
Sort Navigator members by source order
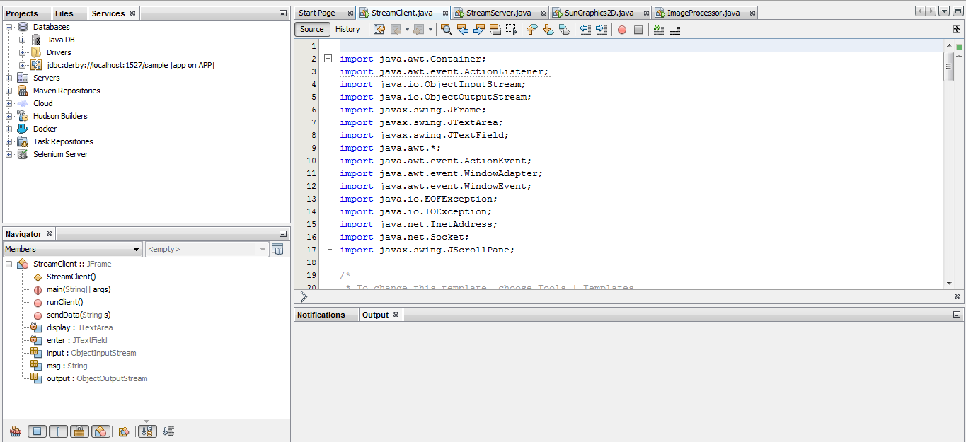pyautogui.click(x=168, y=431)
